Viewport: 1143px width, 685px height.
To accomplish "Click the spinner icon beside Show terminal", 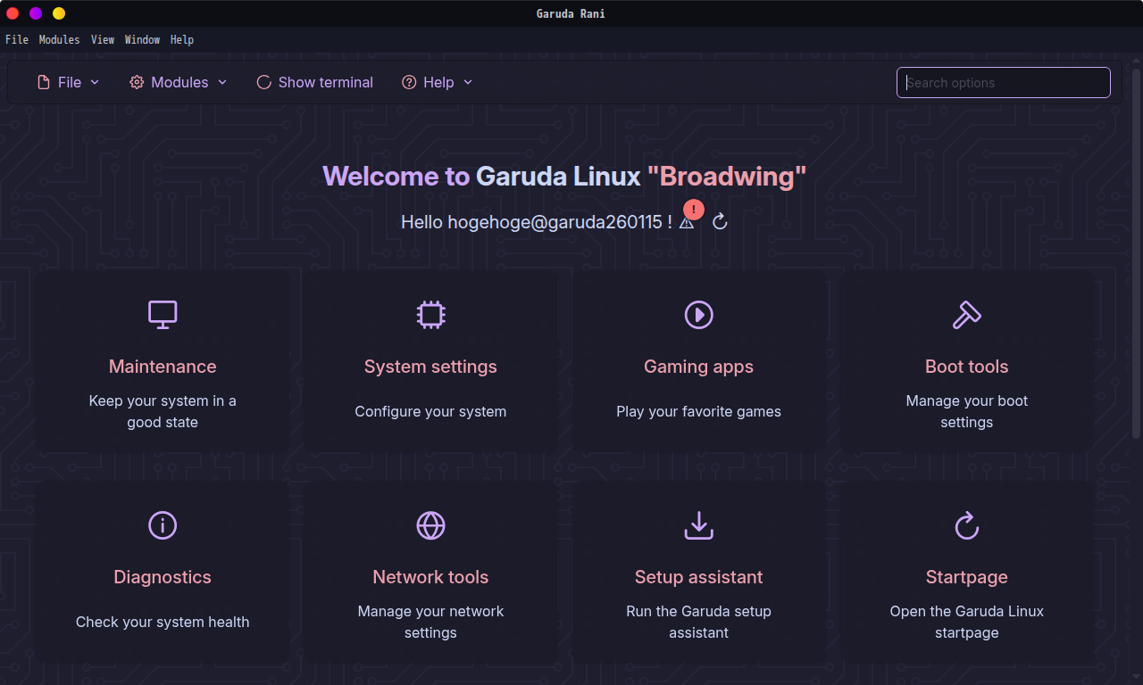I will click(263, 82).
